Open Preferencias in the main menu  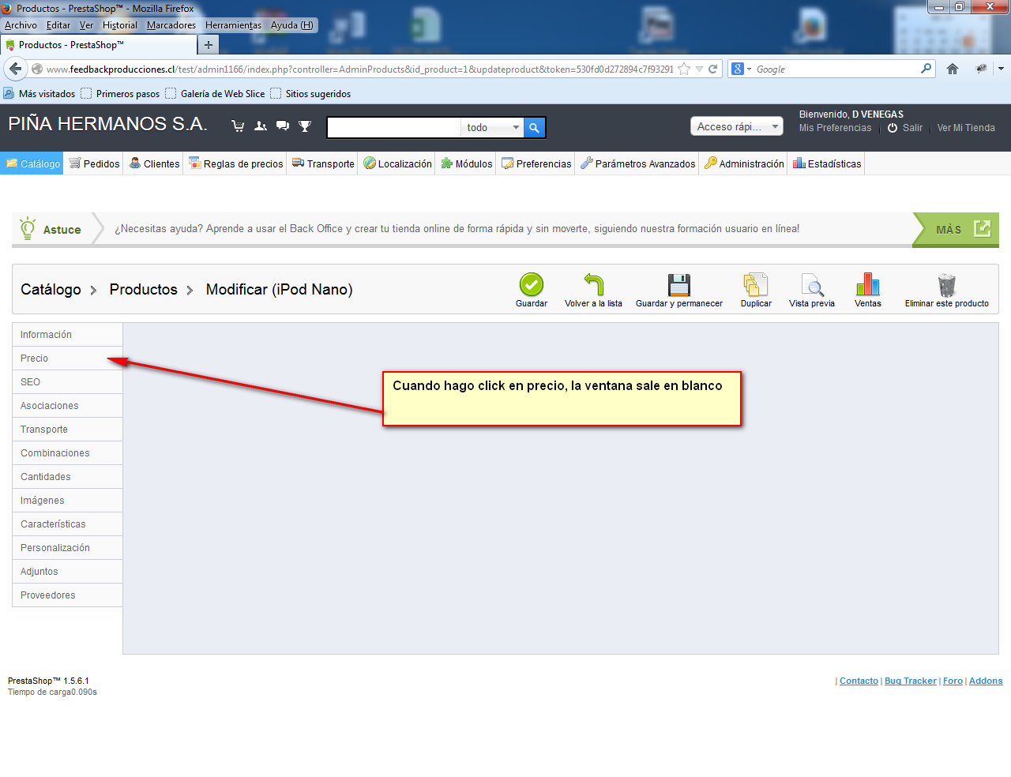pos(536,163)
